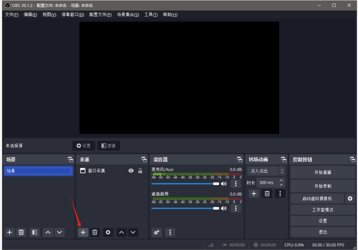Viewport: 358px width, 250px height.
Task: Add a new source with plus icon
Action: [83, 232]
